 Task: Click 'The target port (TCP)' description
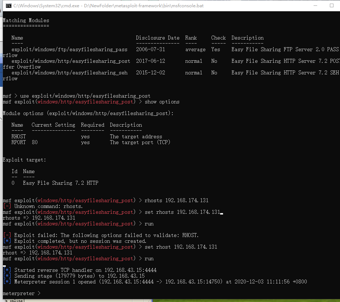140,142
